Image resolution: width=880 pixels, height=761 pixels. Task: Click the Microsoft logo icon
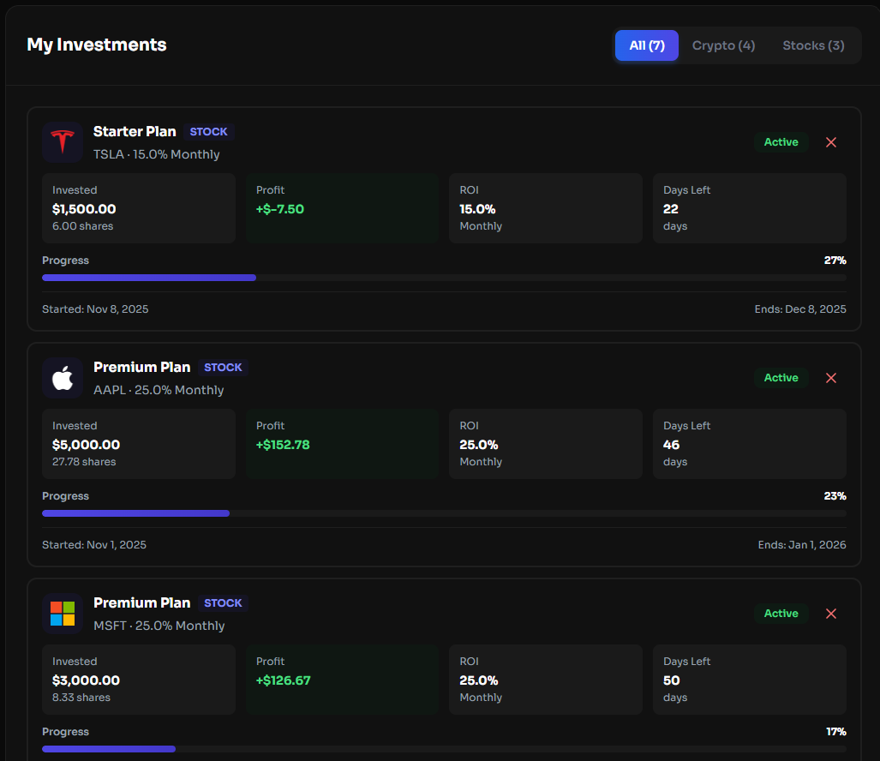pyautogui.click(x=62, y=613)
